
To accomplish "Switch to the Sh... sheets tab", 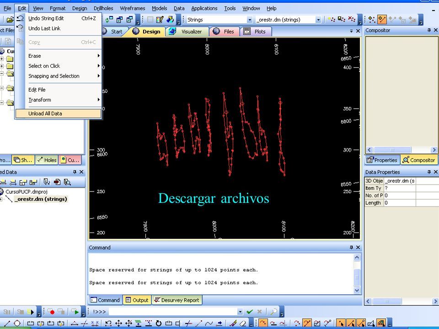I will (x=23, y=160).
